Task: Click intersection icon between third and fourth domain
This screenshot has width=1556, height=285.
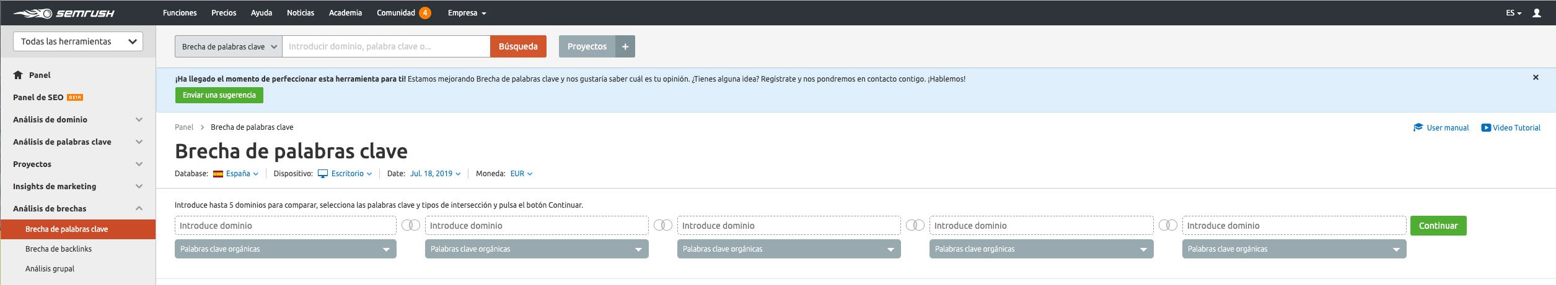Action: 915,225
